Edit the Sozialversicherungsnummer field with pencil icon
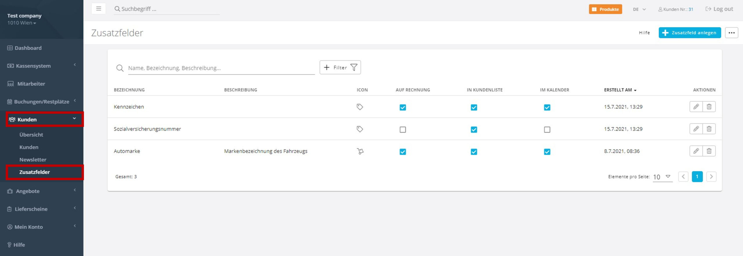This screenshot has height=256, width=743. [x=696, y=129]
